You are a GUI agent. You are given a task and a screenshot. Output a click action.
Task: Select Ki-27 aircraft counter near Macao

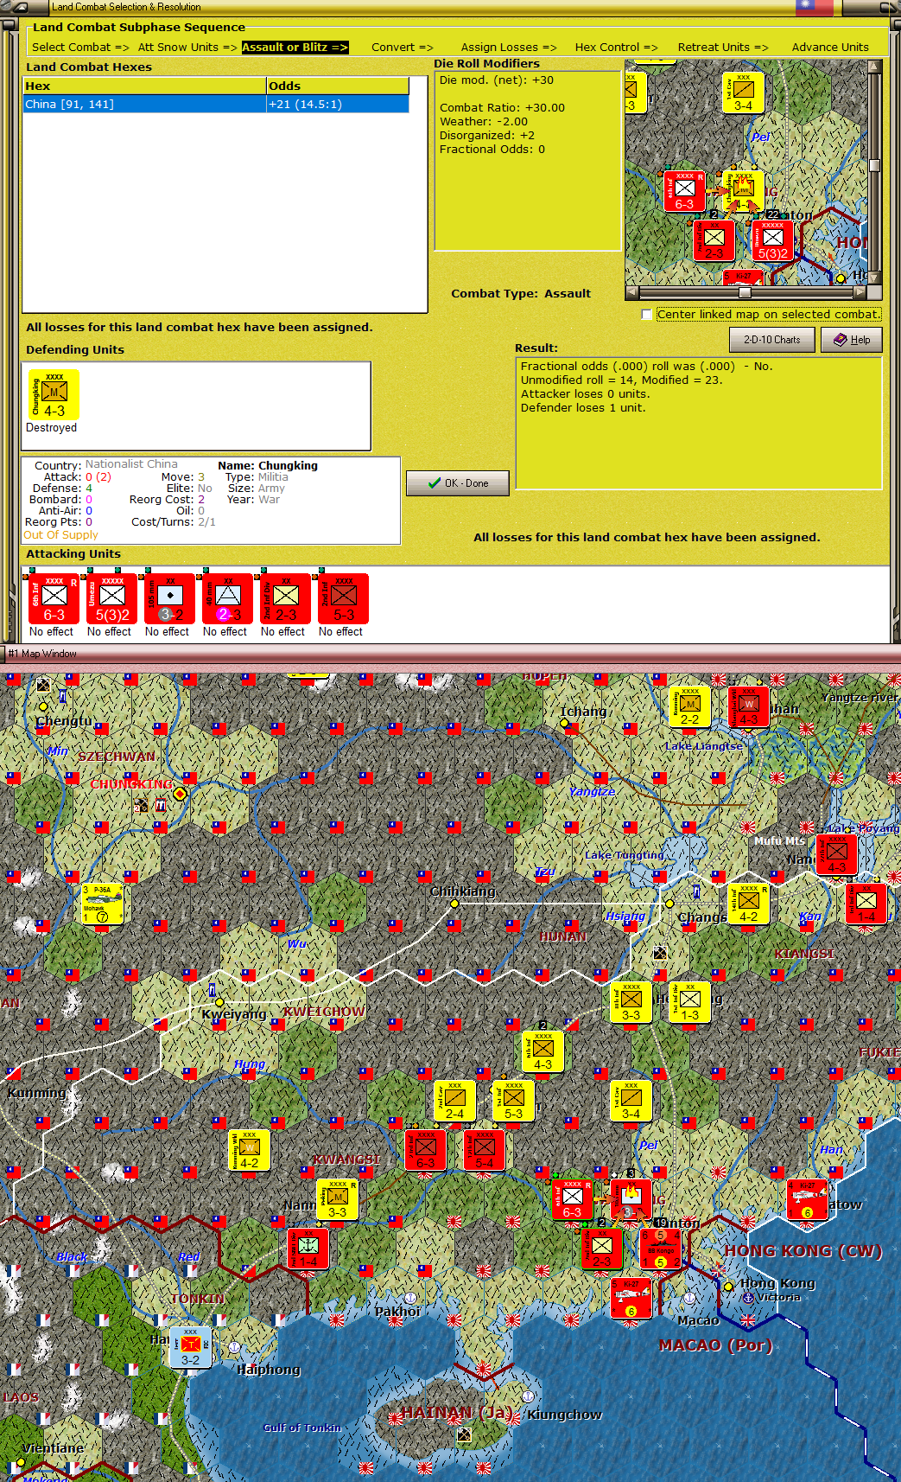point(631,1298)
